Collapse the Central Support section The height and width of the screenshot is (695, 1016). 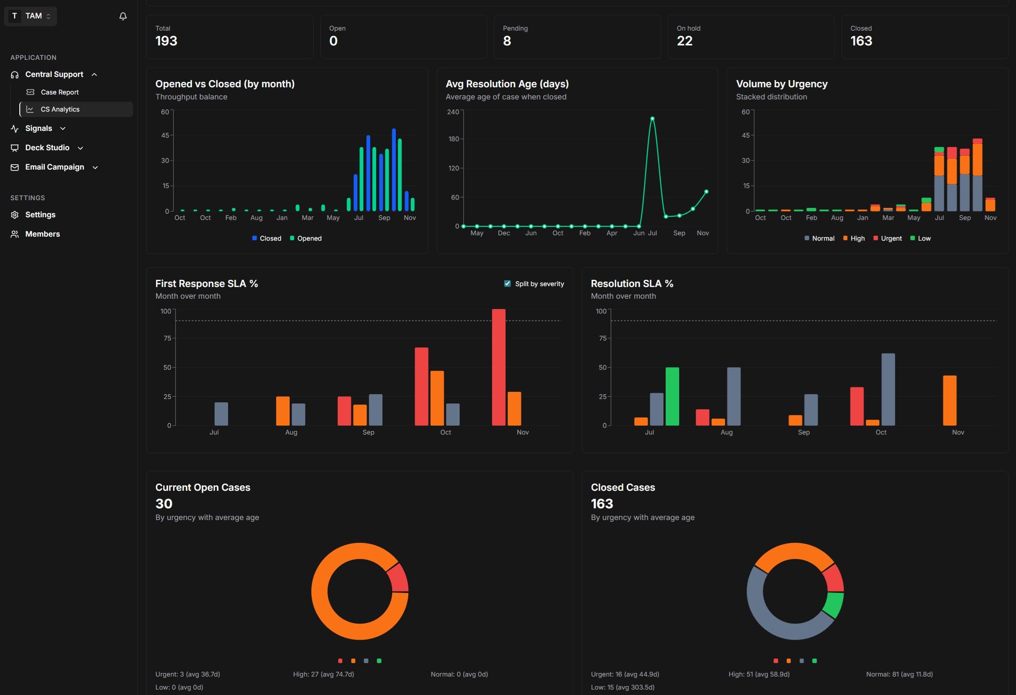tap(94, 74)
